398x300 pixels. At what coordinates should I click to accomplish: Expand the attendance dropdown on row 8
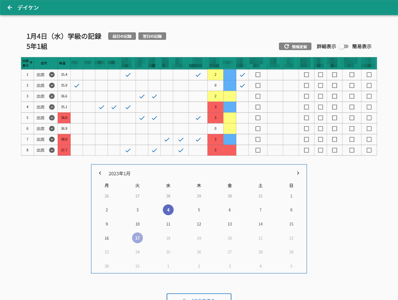pos(52,150)
